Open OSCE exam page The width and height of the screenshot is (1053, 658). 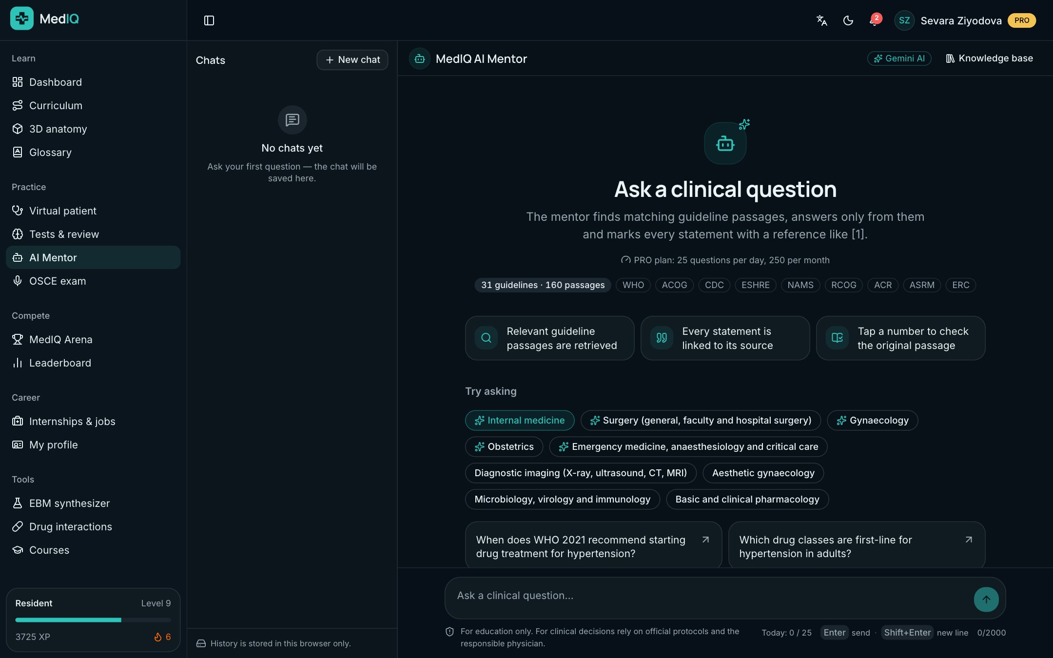pyautogui.click(x=93, y=281)
